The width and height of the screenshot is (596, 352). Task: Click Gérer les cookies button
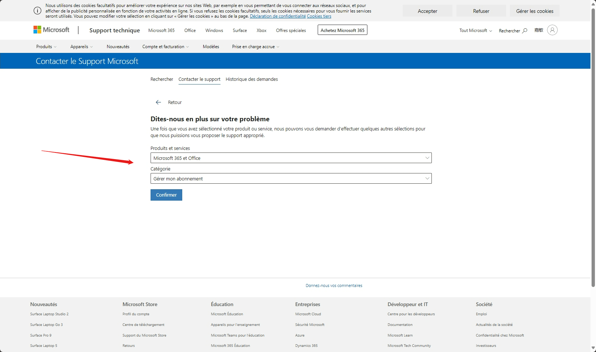(x=535, y=11)
